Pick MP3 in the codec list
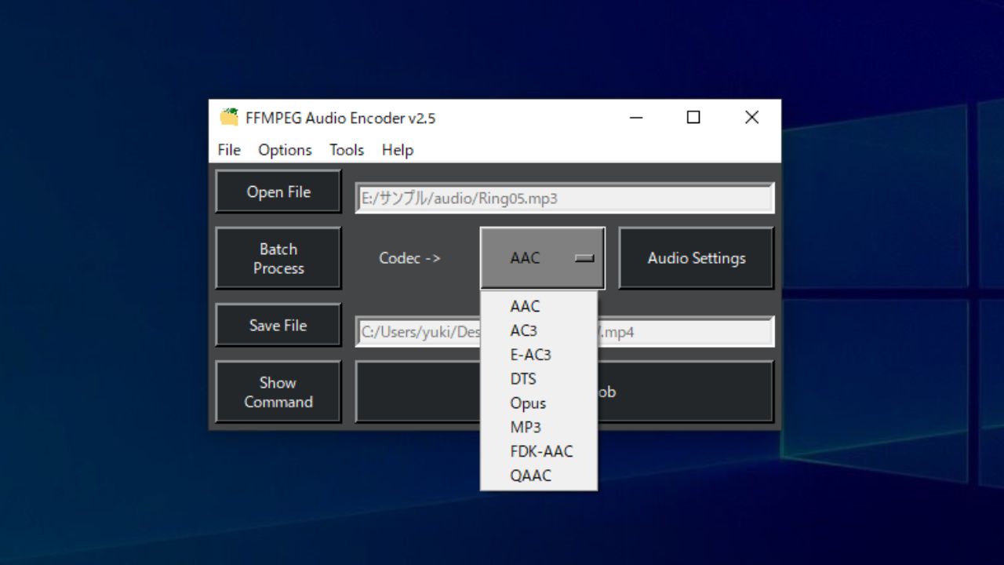The width and height of the screenshot is (1004, 565). [x=539, y=428]
